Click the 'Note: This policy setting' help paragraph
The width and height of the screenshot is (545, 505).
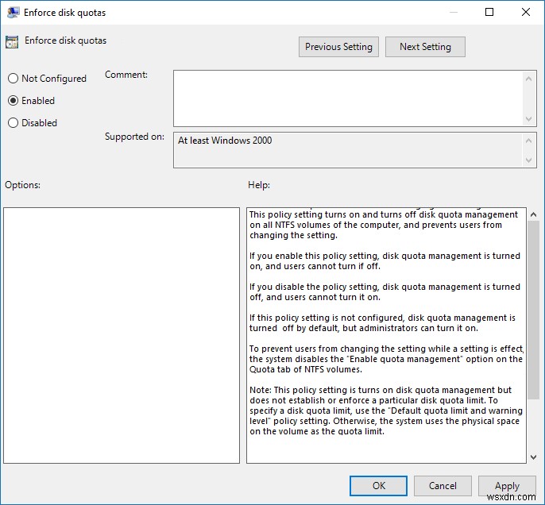386,411
